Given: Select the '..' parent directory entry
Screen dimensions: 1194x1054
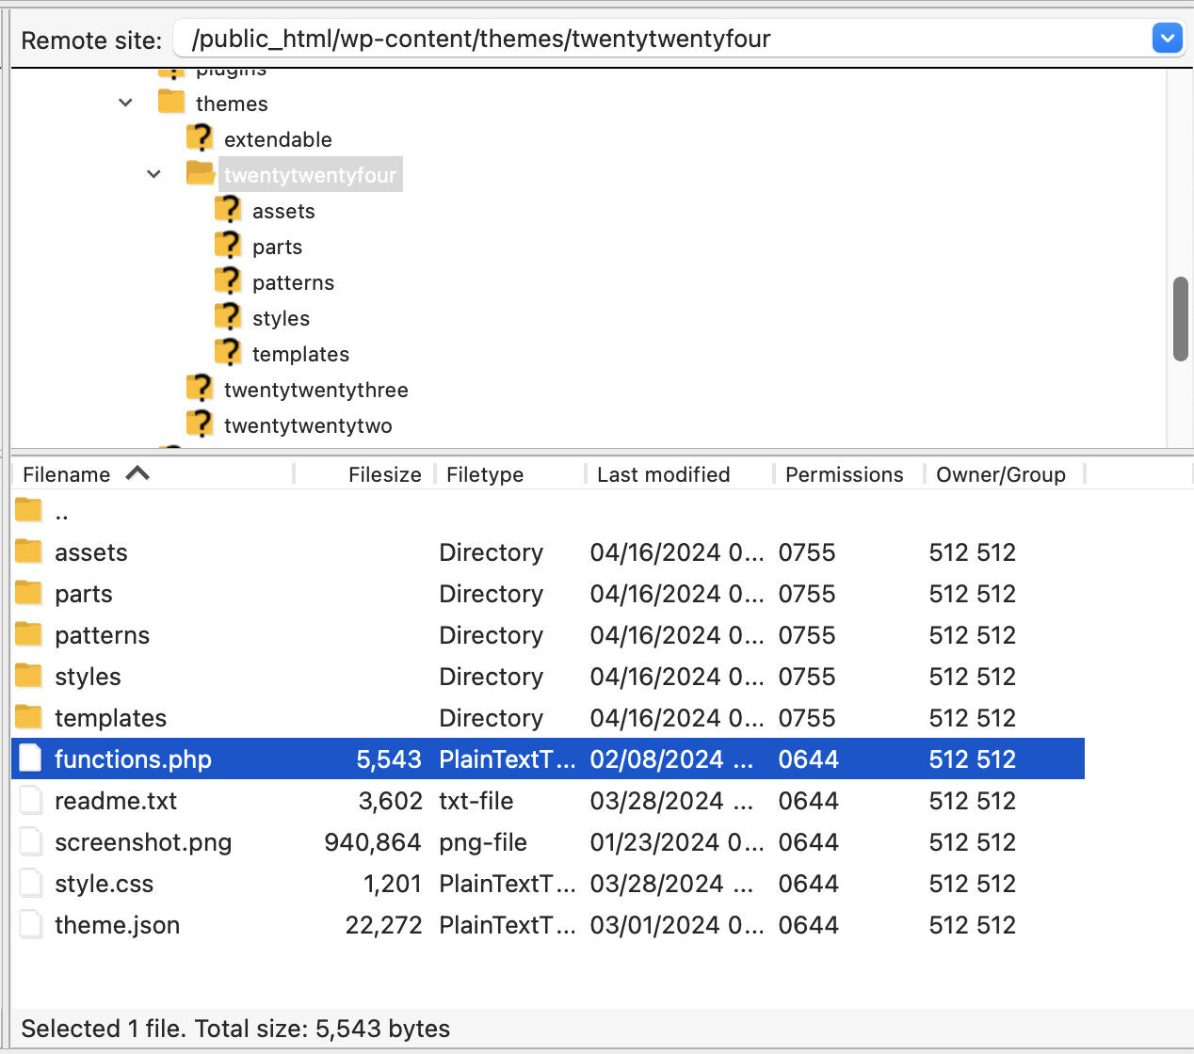Looking at the screenshot, I should (x=61, y=514).
